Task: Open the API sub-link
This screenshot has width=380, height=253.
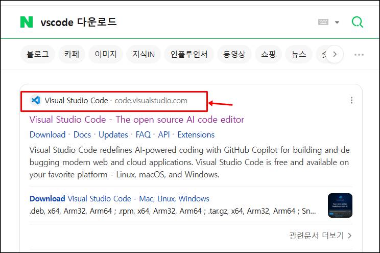Action: coord(164,134)
